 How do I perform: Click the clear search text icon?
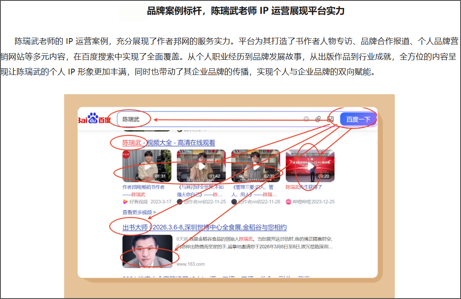pyautogui.click(x=306, y=119)
